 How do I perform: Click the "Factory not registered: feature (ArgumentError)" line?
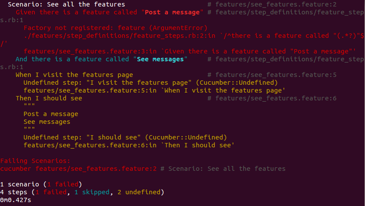click(x=115, y=28)
